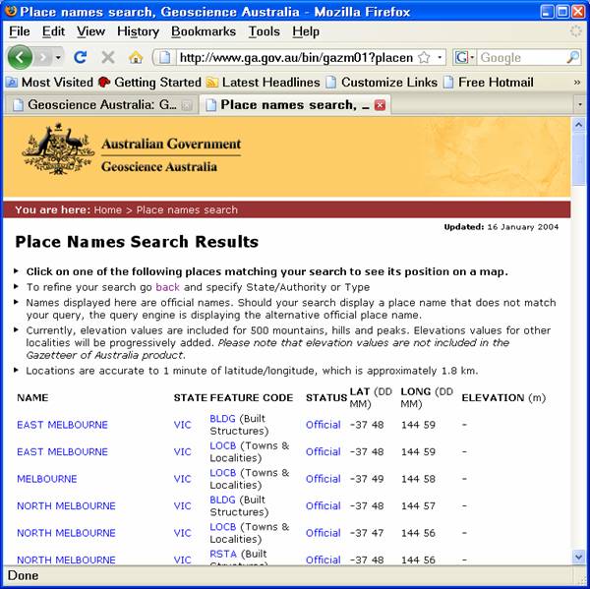Show more bookmarks via toolbar chevron

[x=576, y=82]
